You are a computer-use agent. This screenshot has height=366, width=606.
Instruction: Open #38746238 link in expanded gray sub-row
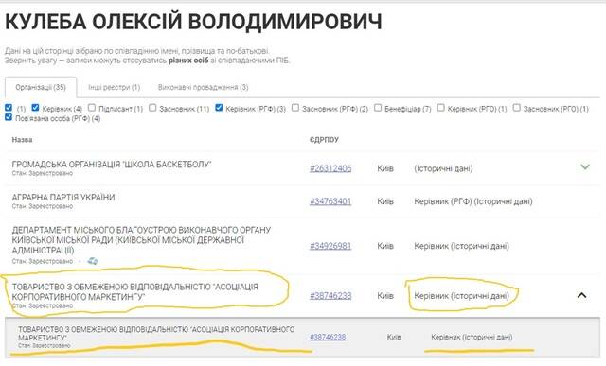tap(328, 337)
